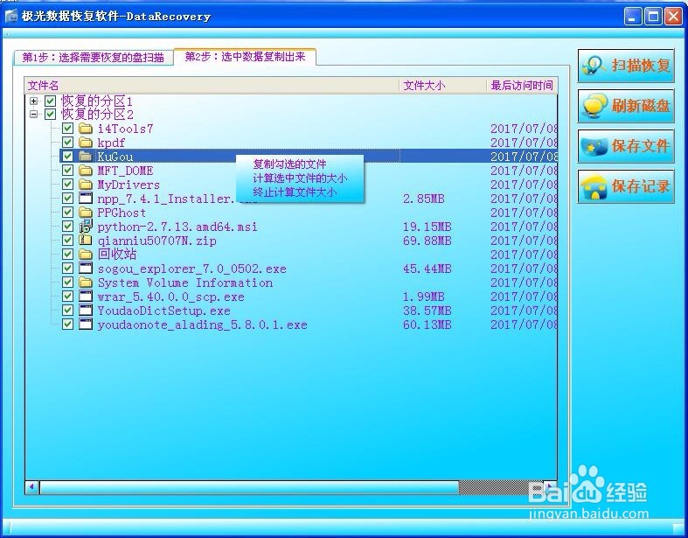
Task: Select the System Volume Information row name
Action: 185,283
